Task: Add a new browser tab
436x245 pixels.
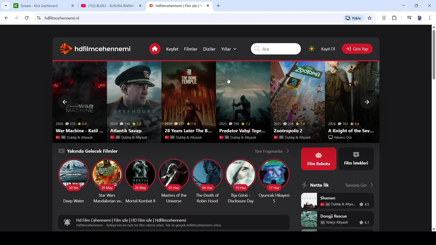Action: [x=218, y=6]
